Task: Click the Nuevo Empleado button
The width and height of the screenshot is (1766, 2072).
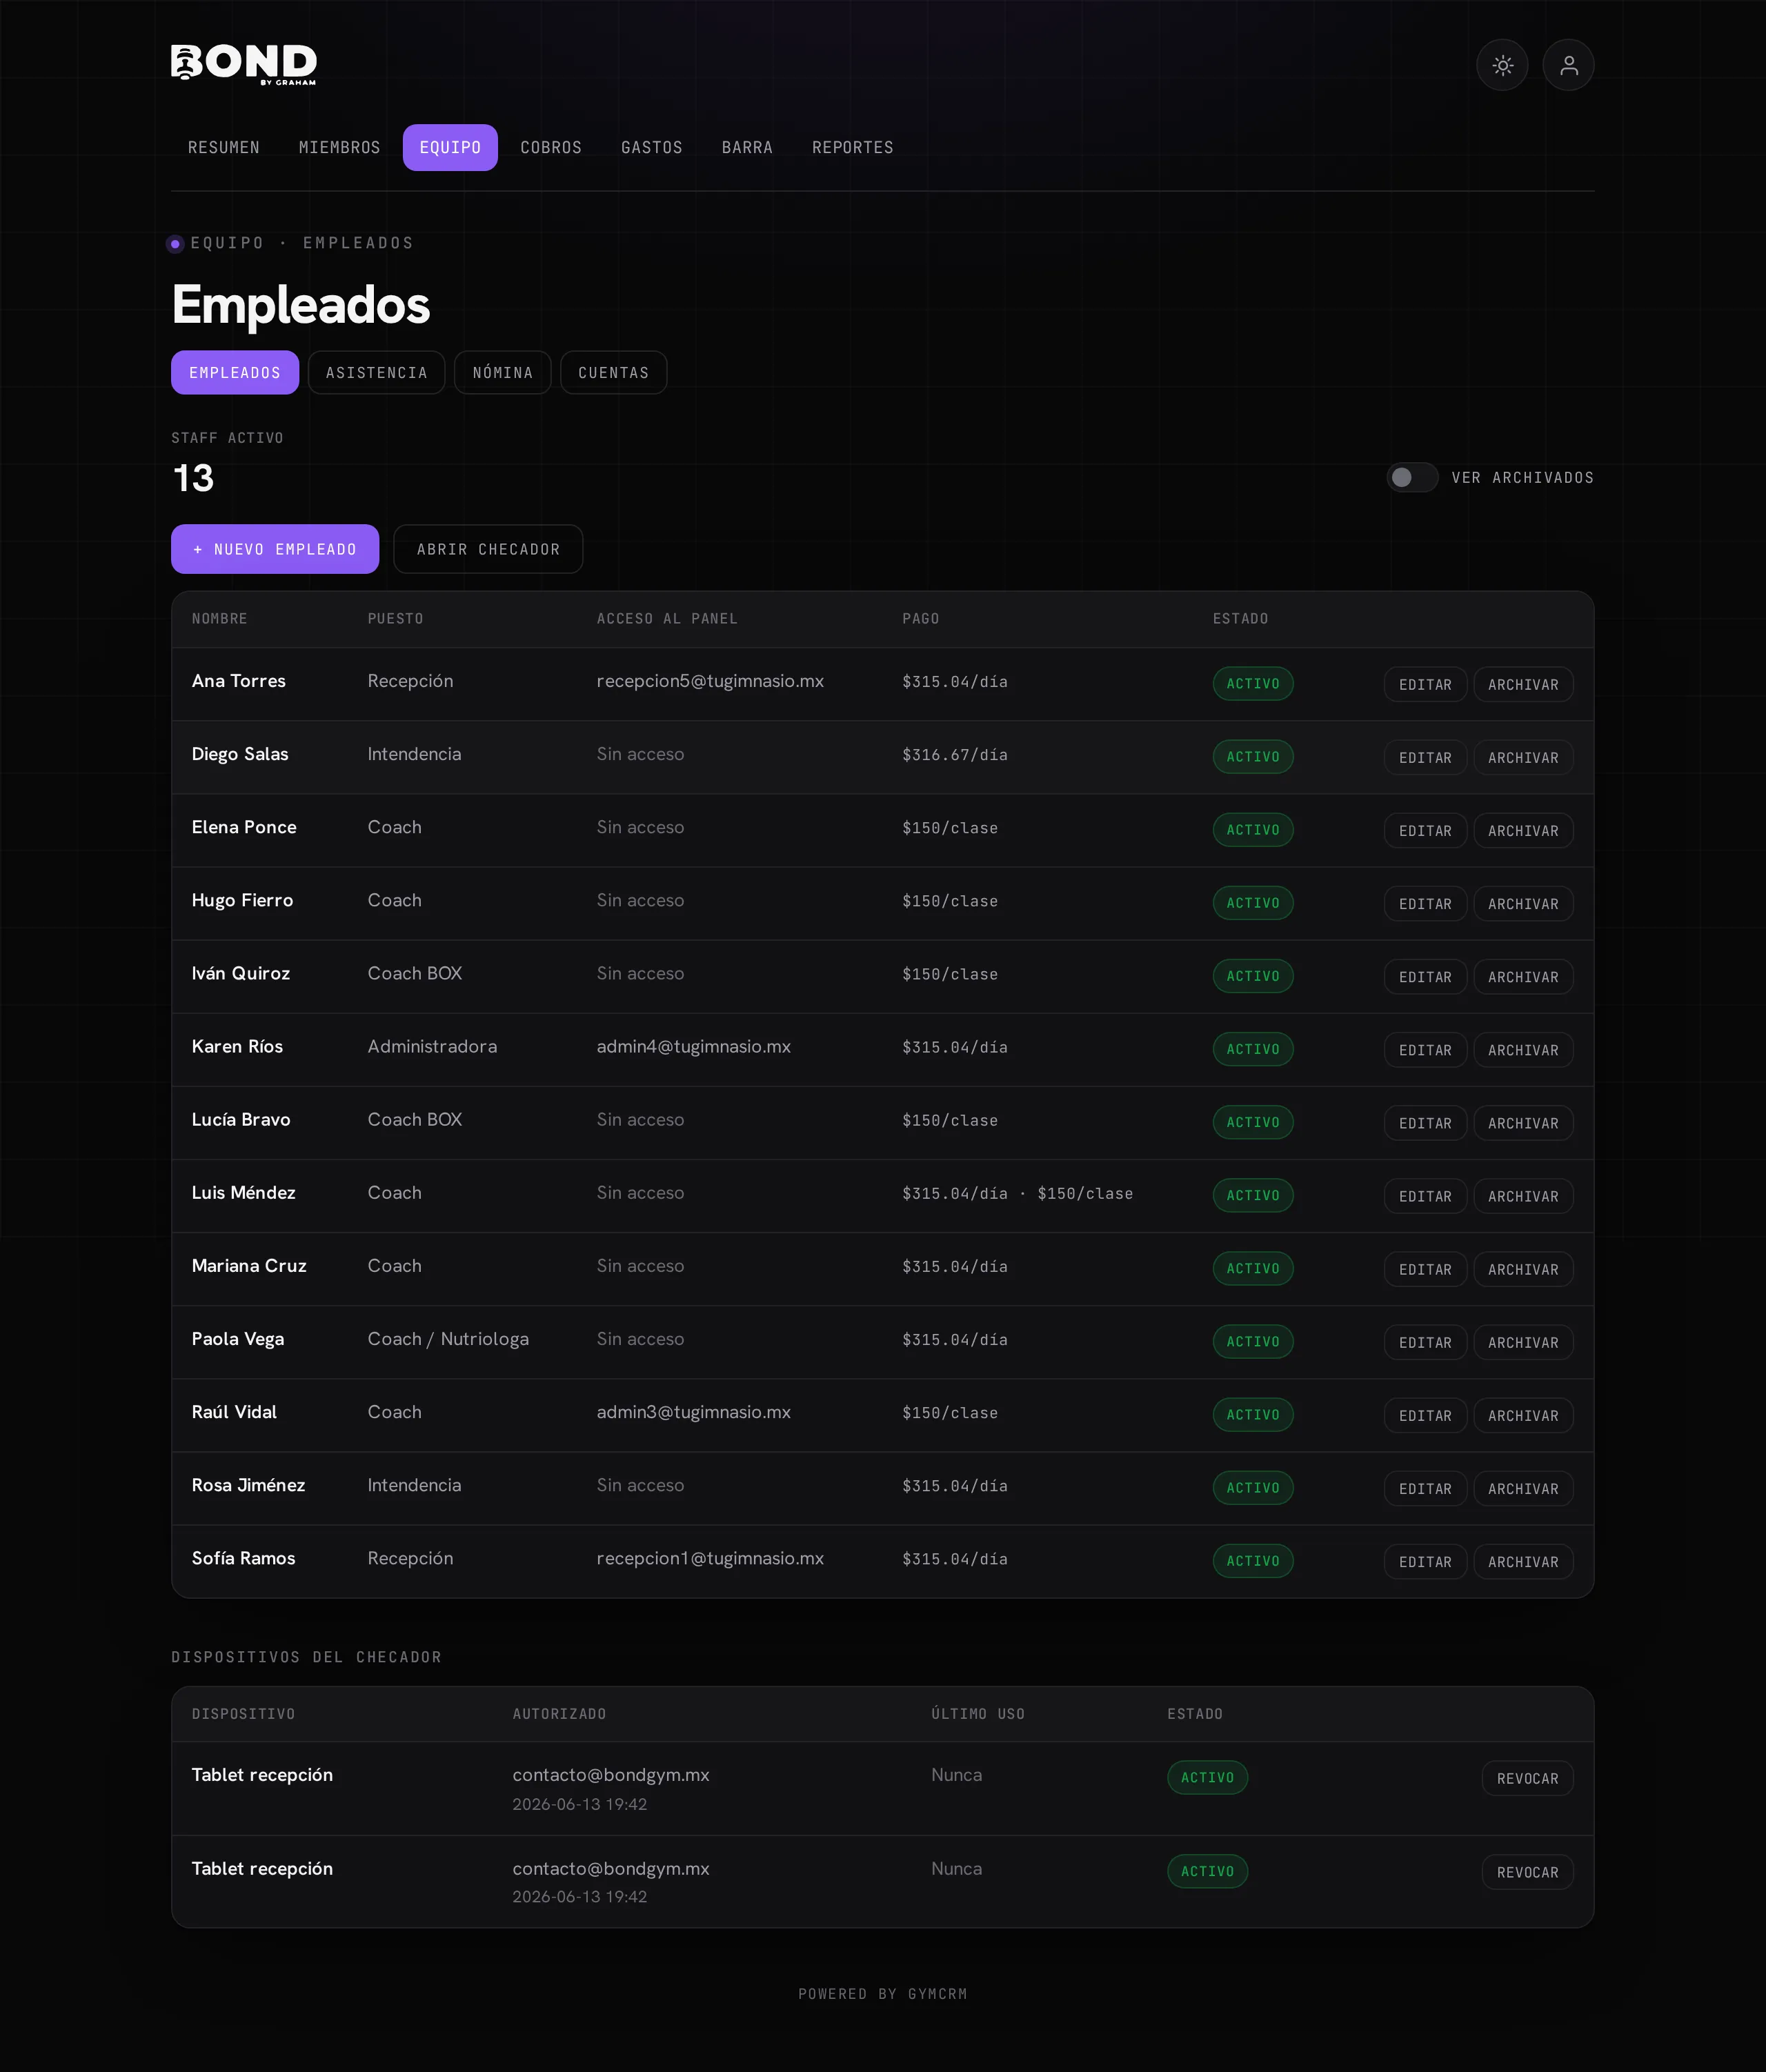Action: pyautogui.click(x=275, y=549)
